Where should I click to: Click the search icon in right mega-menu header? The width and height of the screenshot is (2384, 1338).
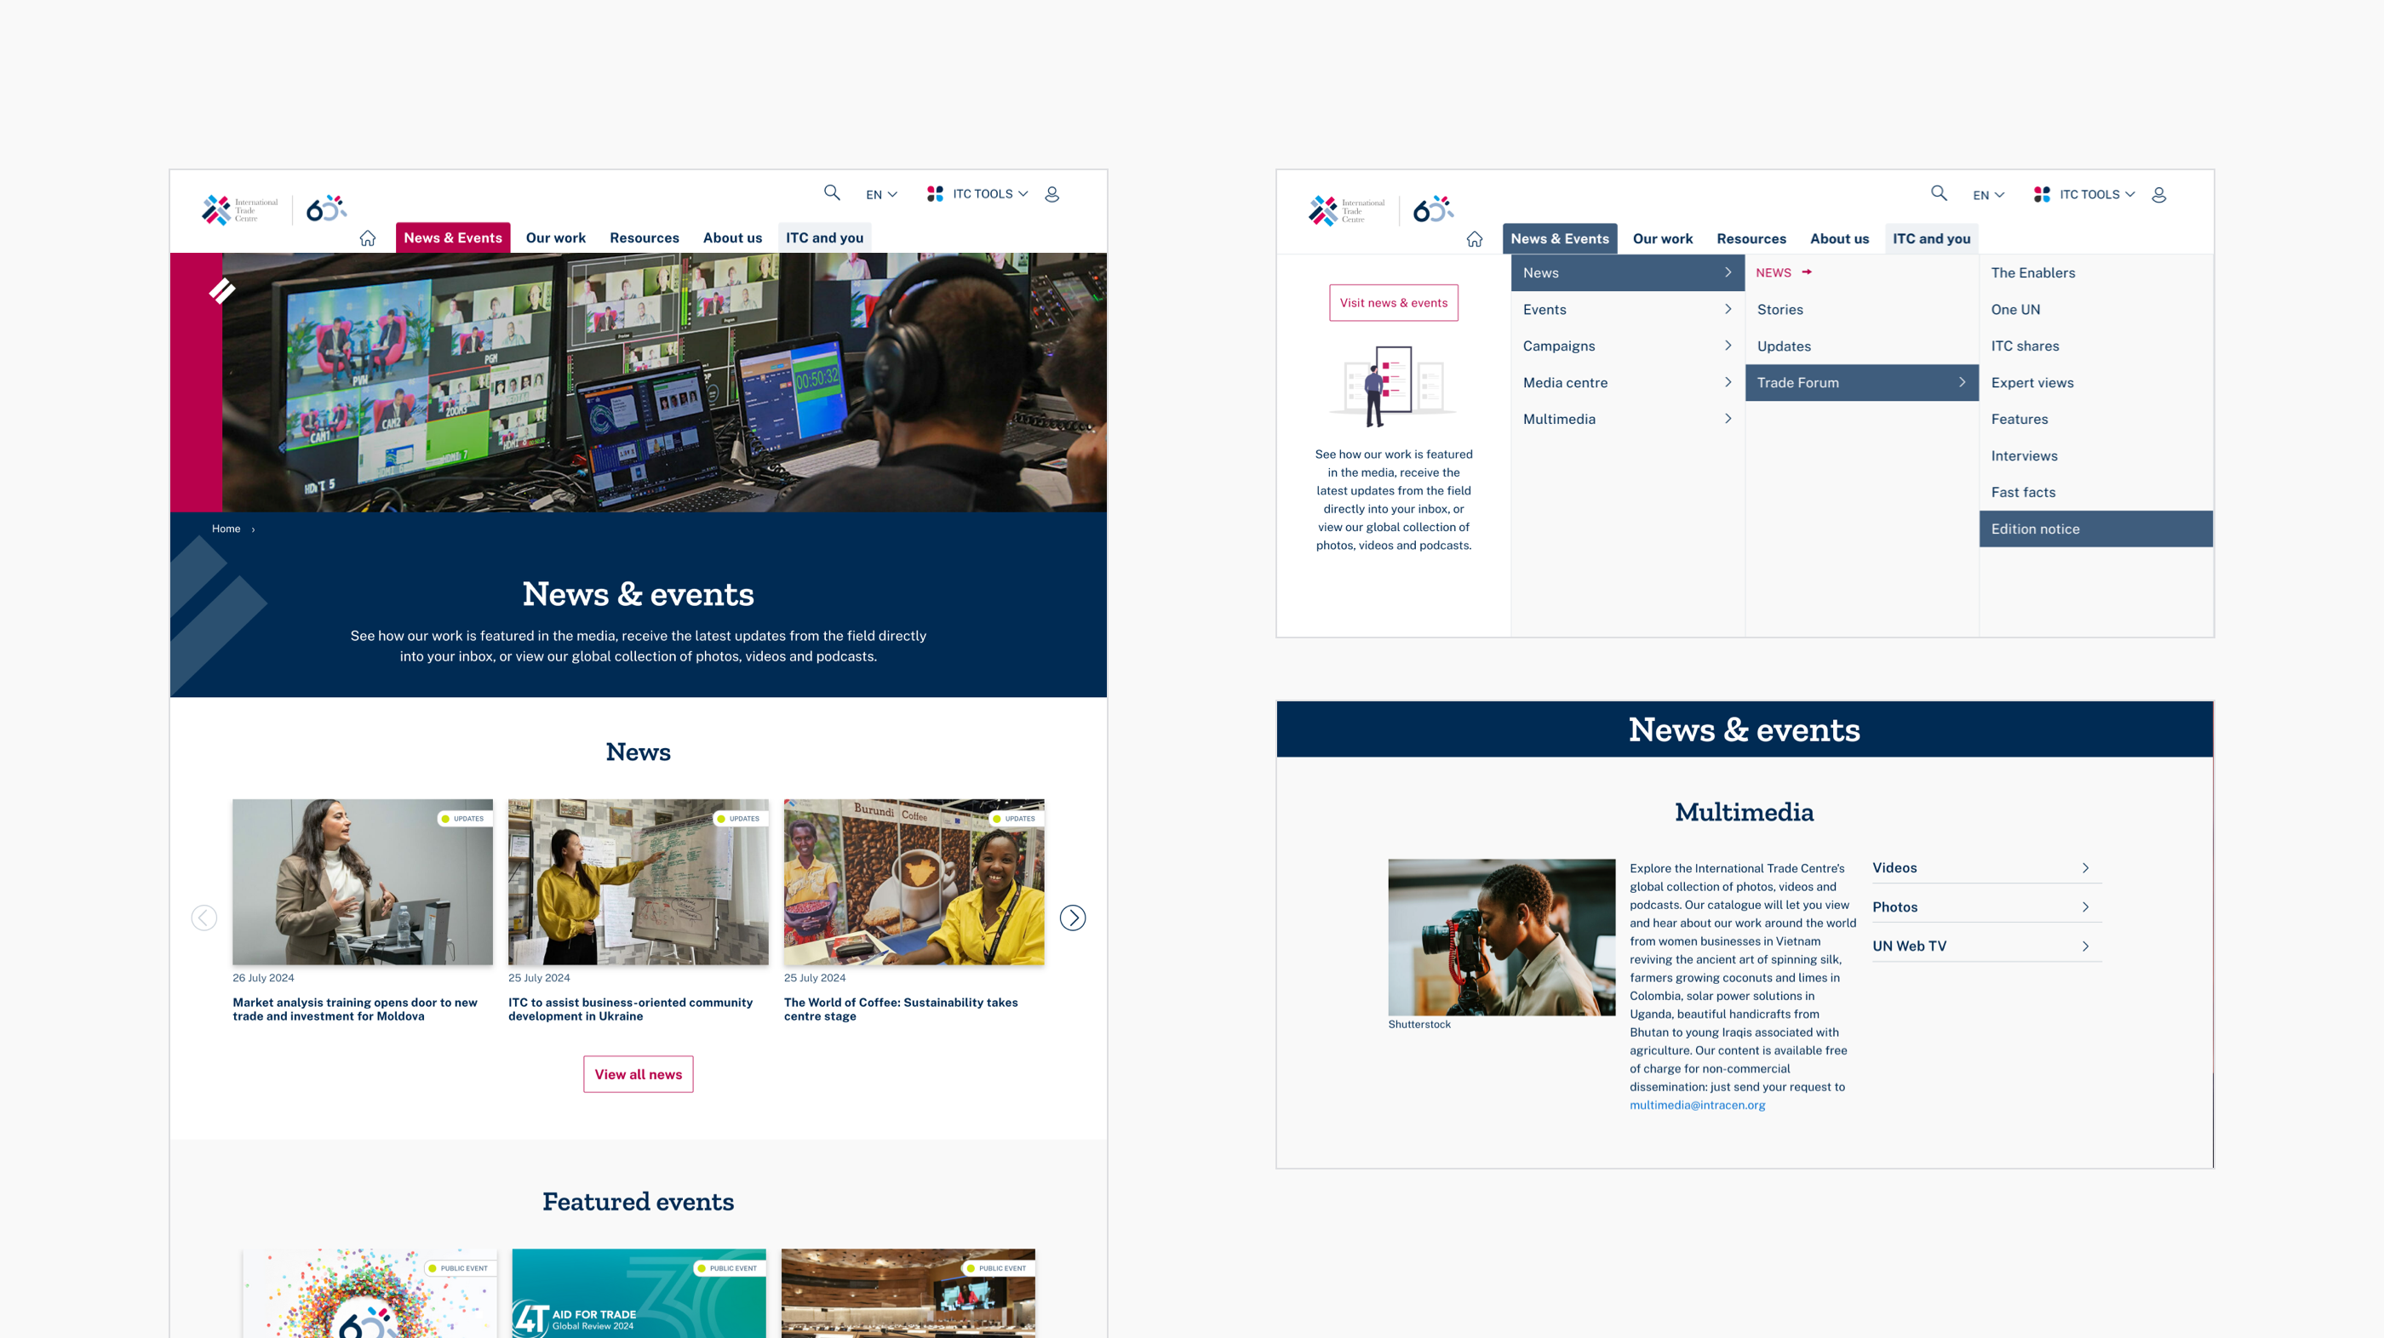[1939, 193]
